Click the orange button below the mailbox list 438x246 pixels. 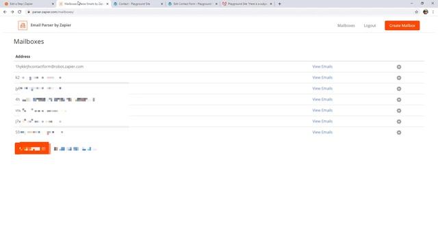(32, 148)
